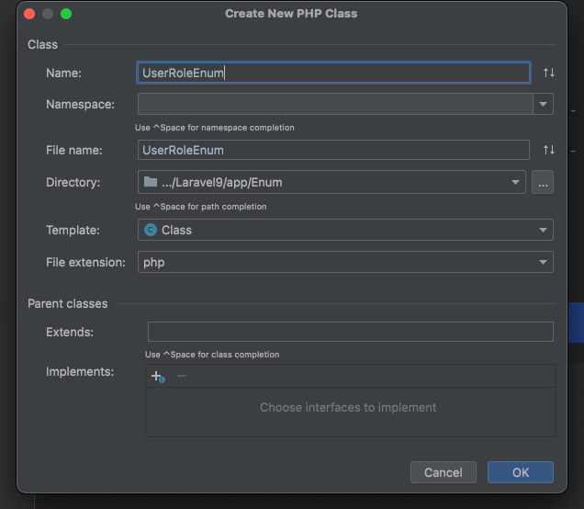Open directory browser with the ellipsis button
Image resolution: width=584 pixels, height=509 pixels.
point(543,182)
